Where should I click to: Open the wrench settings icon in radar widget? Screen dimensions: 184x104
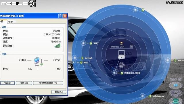point(173,79)
